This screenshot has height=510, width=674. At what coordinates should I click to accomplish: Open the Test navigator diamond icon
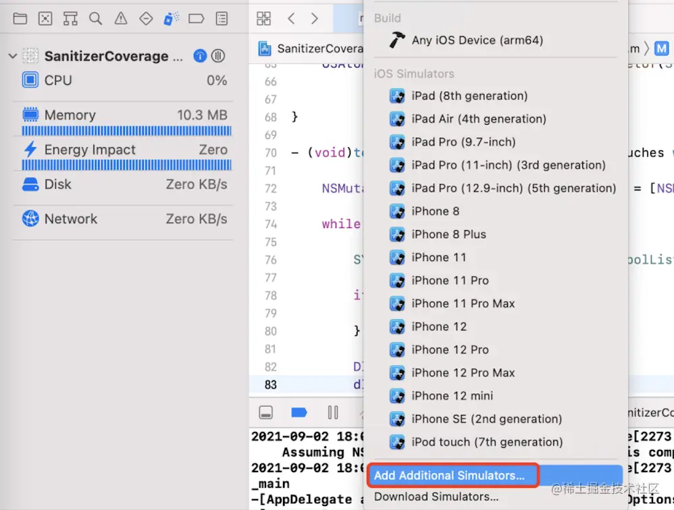point(146,18)
